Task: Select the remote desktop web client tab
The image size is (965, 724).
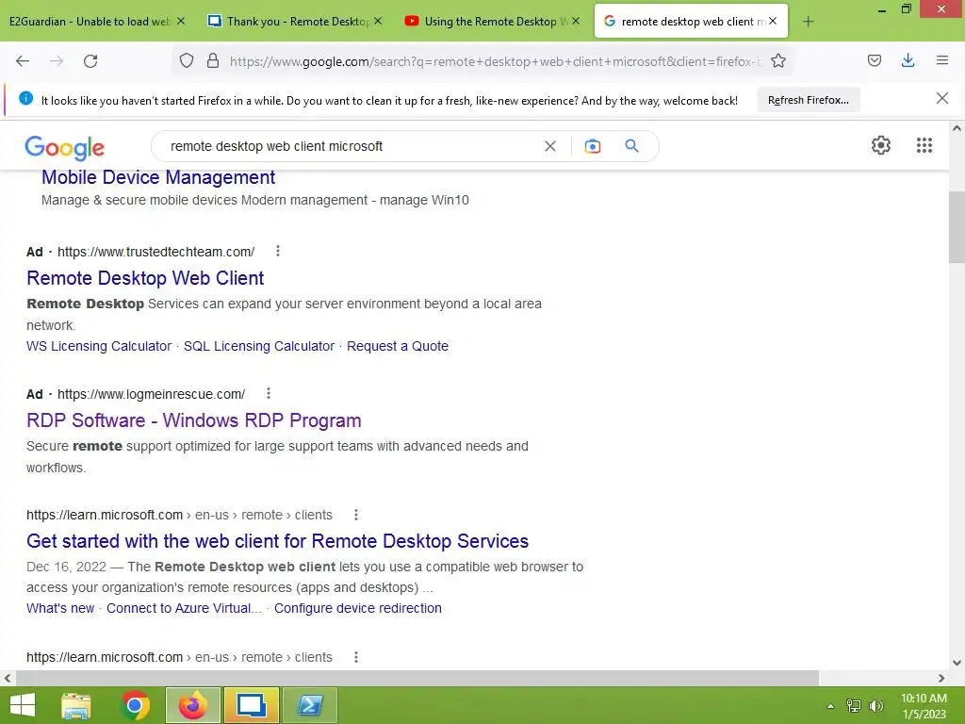Action: click(691, 22)
